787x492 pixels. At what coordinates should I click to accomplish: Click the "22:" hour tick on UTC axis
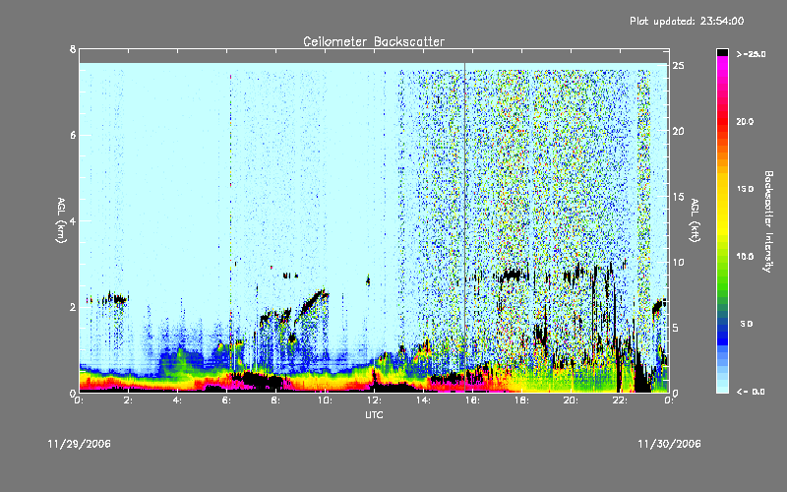pyautogui.click(x=620, y=400)
